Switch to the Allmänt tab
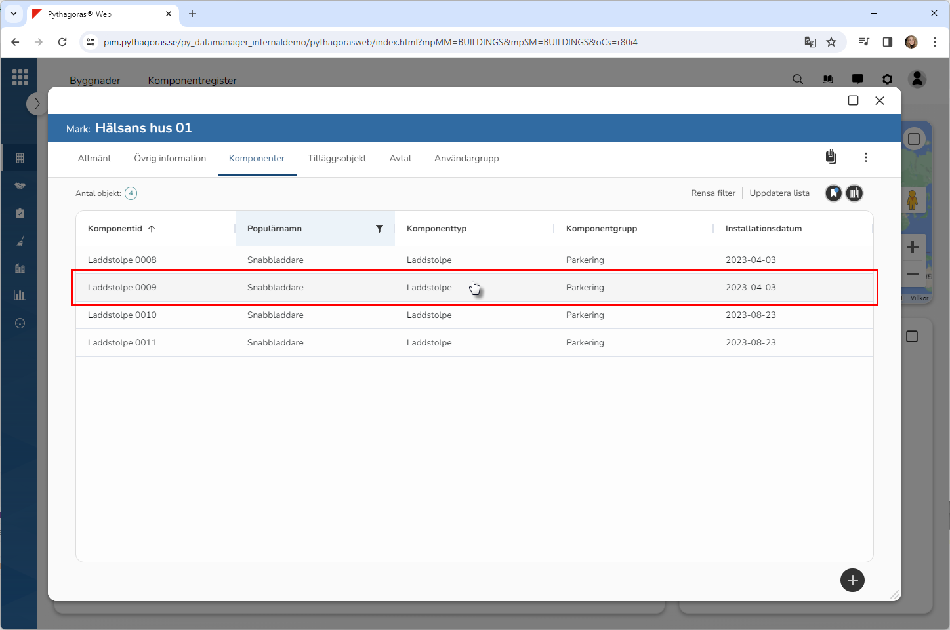The width and height of the screenshot is (950, 630). tap(94, 159)
